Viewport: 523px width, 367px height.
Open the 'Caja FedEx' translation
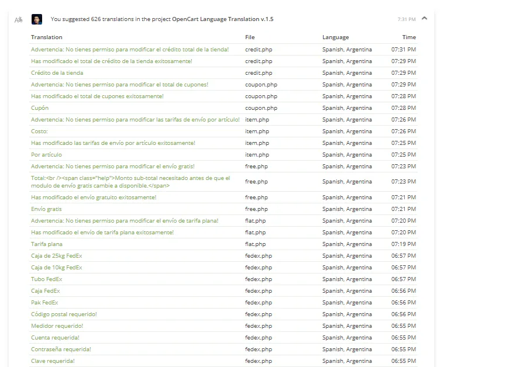point(46,290)
